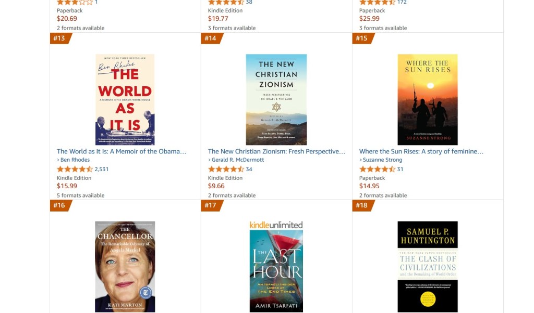Click the 31 ratings count for Suzanne Strong's book
This screenshot has width=534, height=313.
399,169
